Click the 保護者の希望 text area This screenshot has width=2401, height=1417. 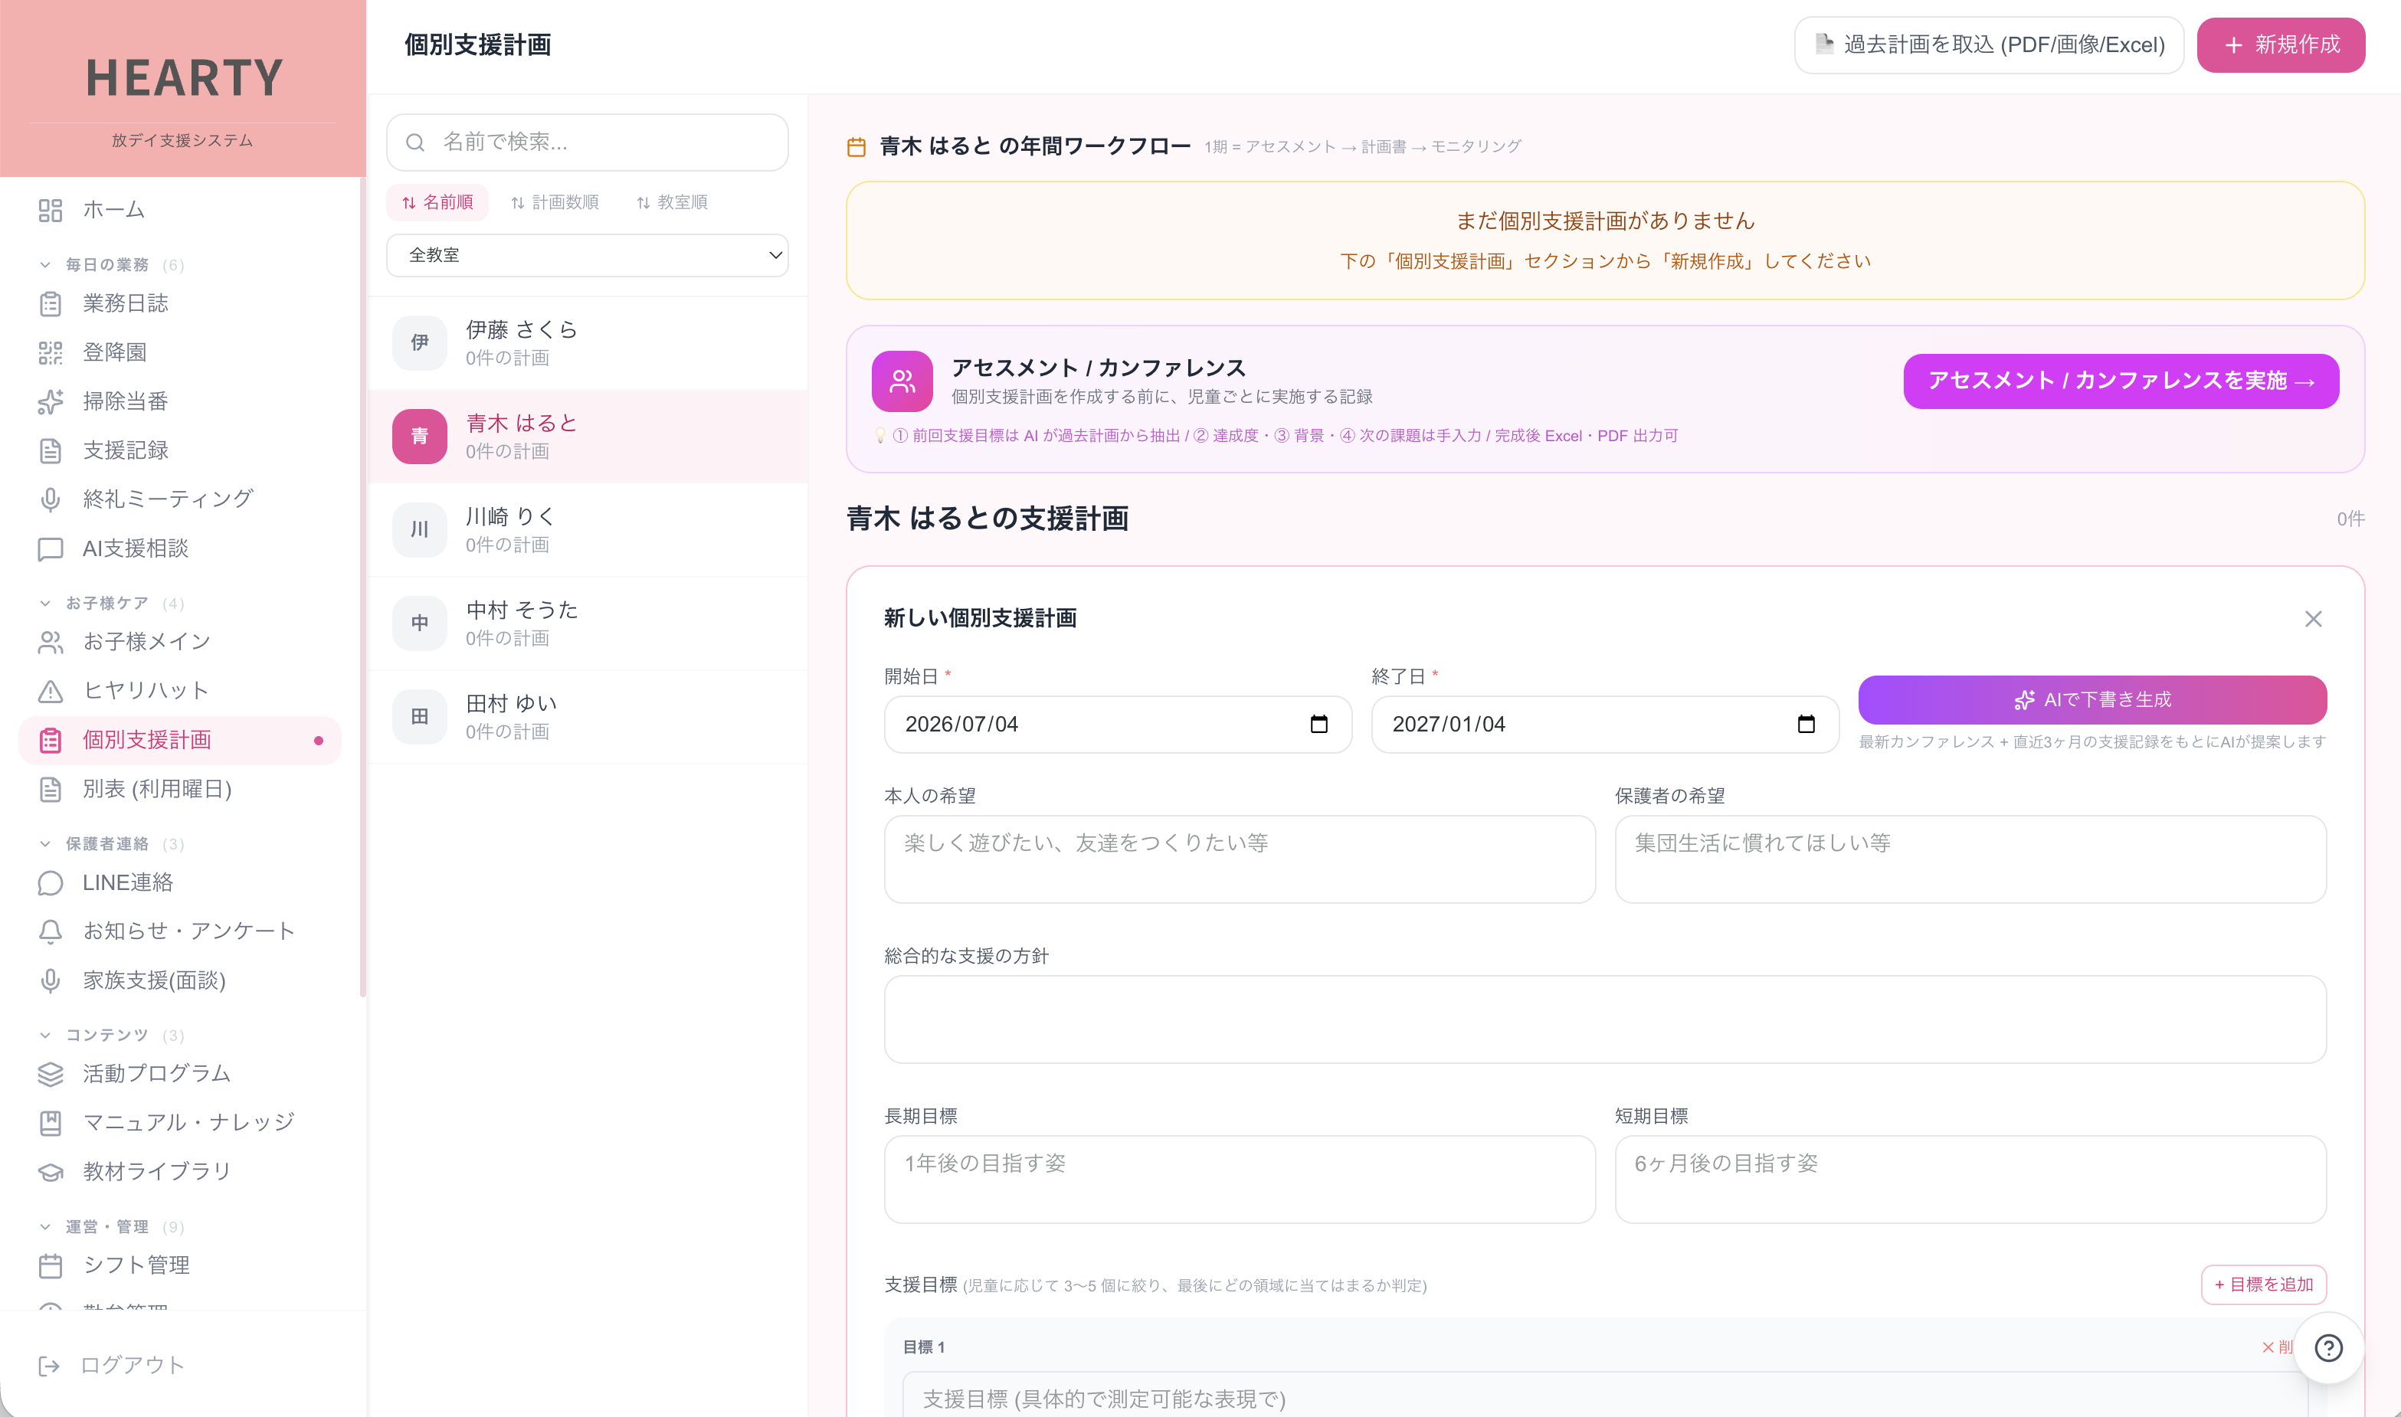(1970, 859)
